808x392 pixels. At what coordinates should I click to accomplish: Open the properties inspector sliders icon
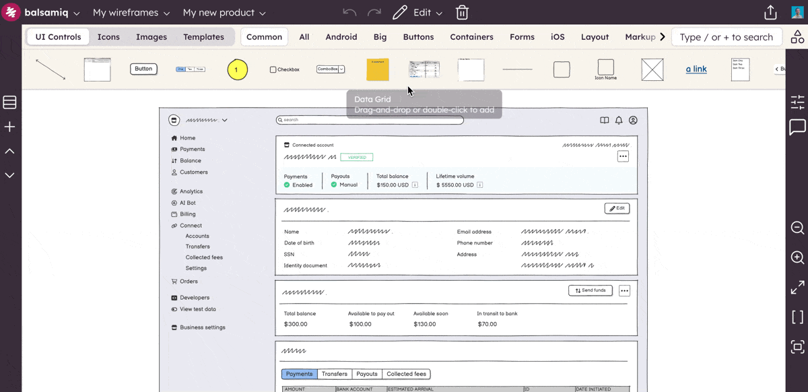(x=797, y=102)
